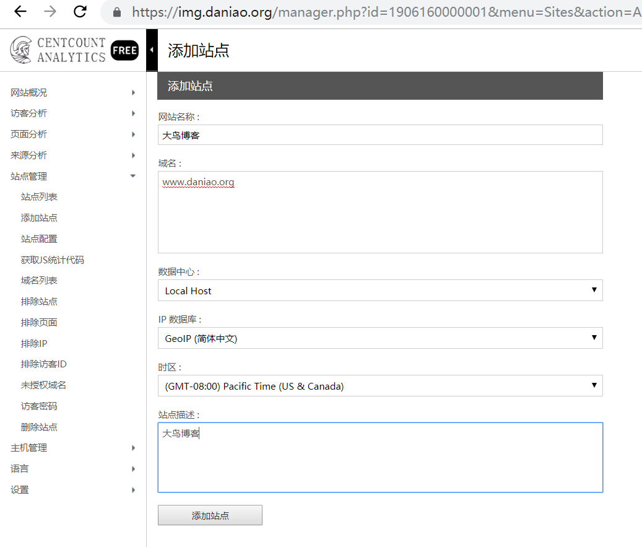Open 排除访客ID in the sidebar
The height and width of the screenshot is (547, 642).
tap(43, 364)
